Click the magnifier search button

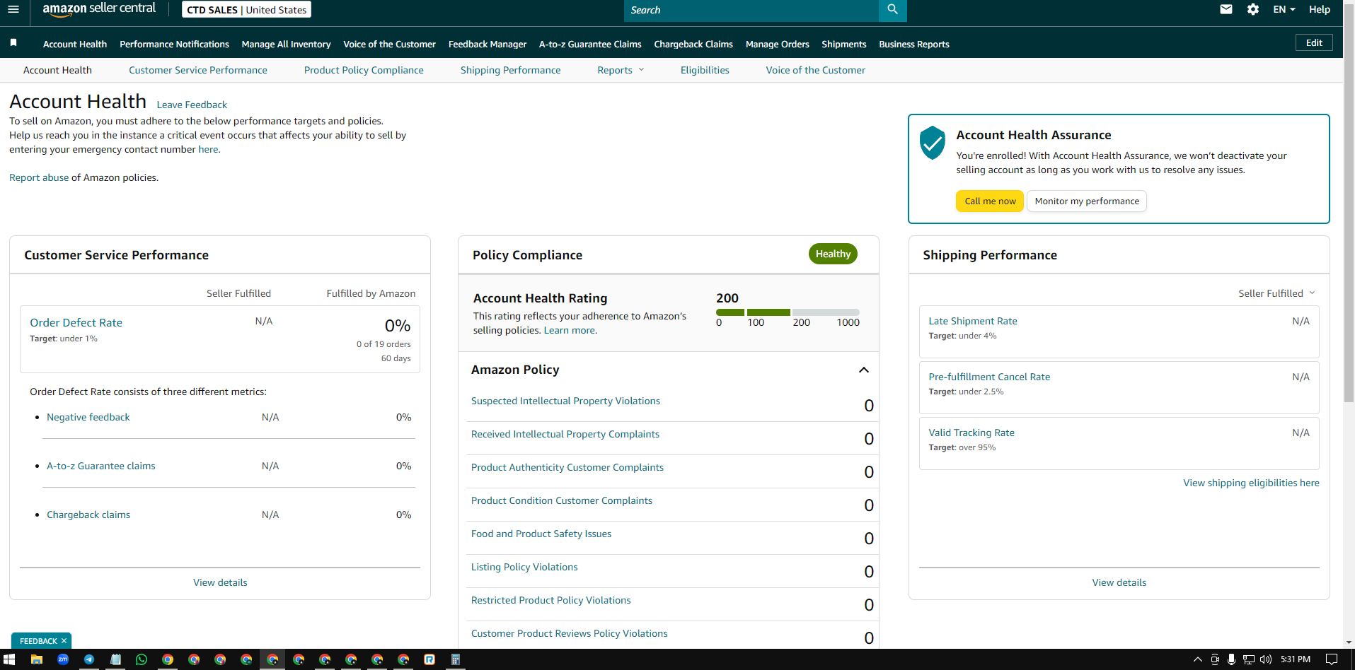(892, 10)
